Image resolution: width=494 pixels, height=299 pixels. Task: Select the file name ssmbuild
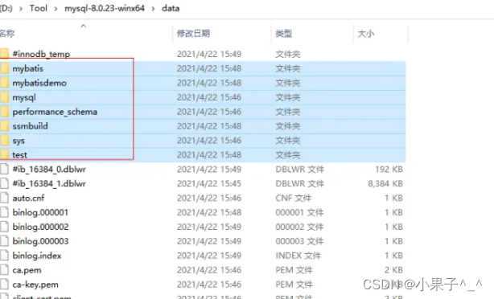coord(31,126)
